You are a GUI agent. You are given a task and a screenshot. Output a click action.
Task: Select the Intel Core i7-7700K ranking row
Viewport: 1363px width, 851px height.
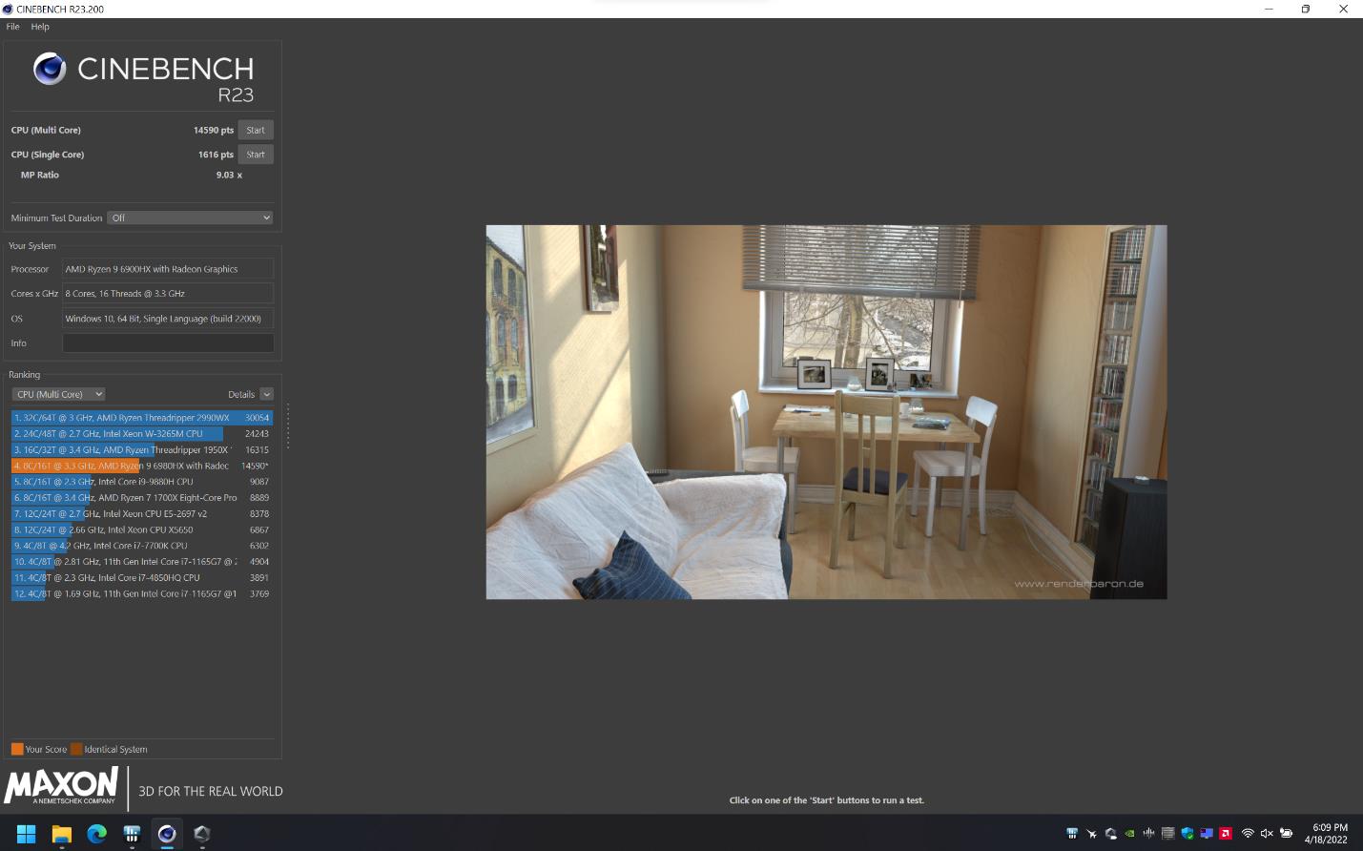(x=141, y=546)
